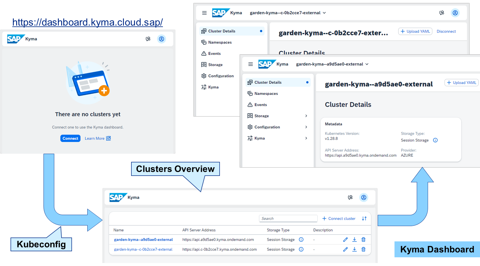Click the Name column header in the clusters list

coord(118,230)
